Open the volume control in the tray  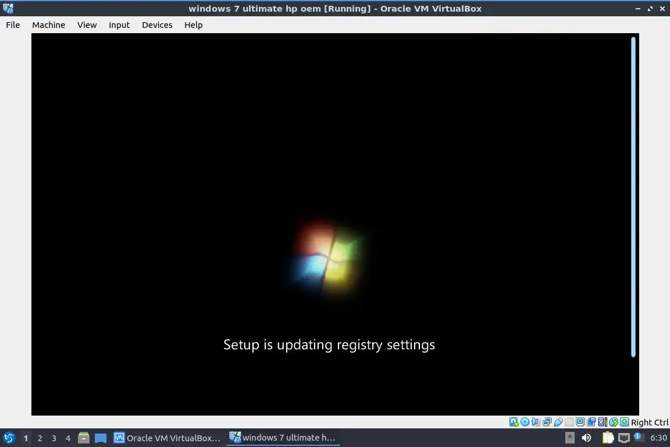(587, 438)
